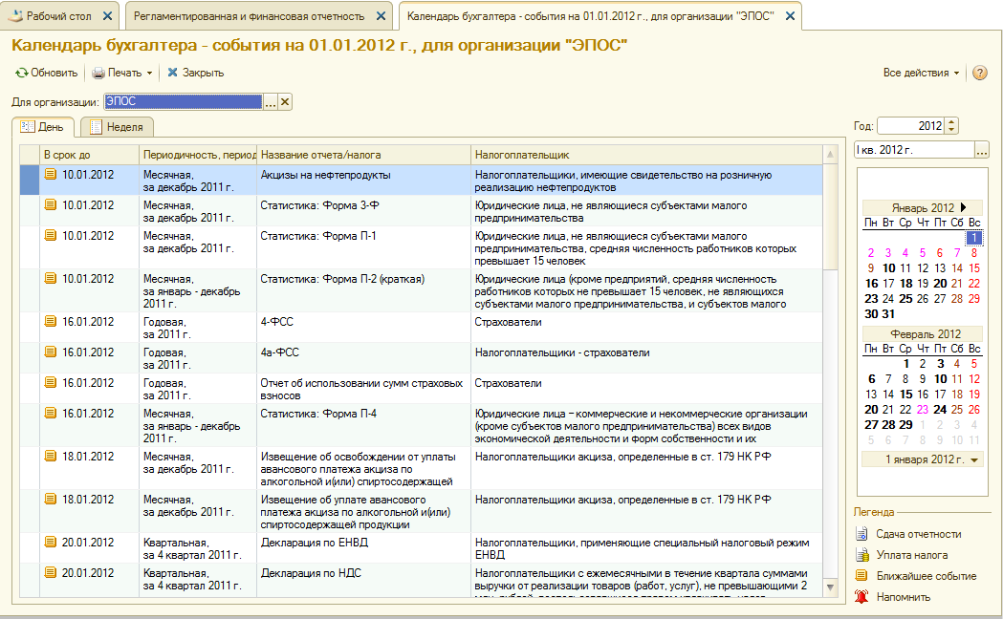Click event icon for Форма П-2 (краткая) row

point(51,279)
